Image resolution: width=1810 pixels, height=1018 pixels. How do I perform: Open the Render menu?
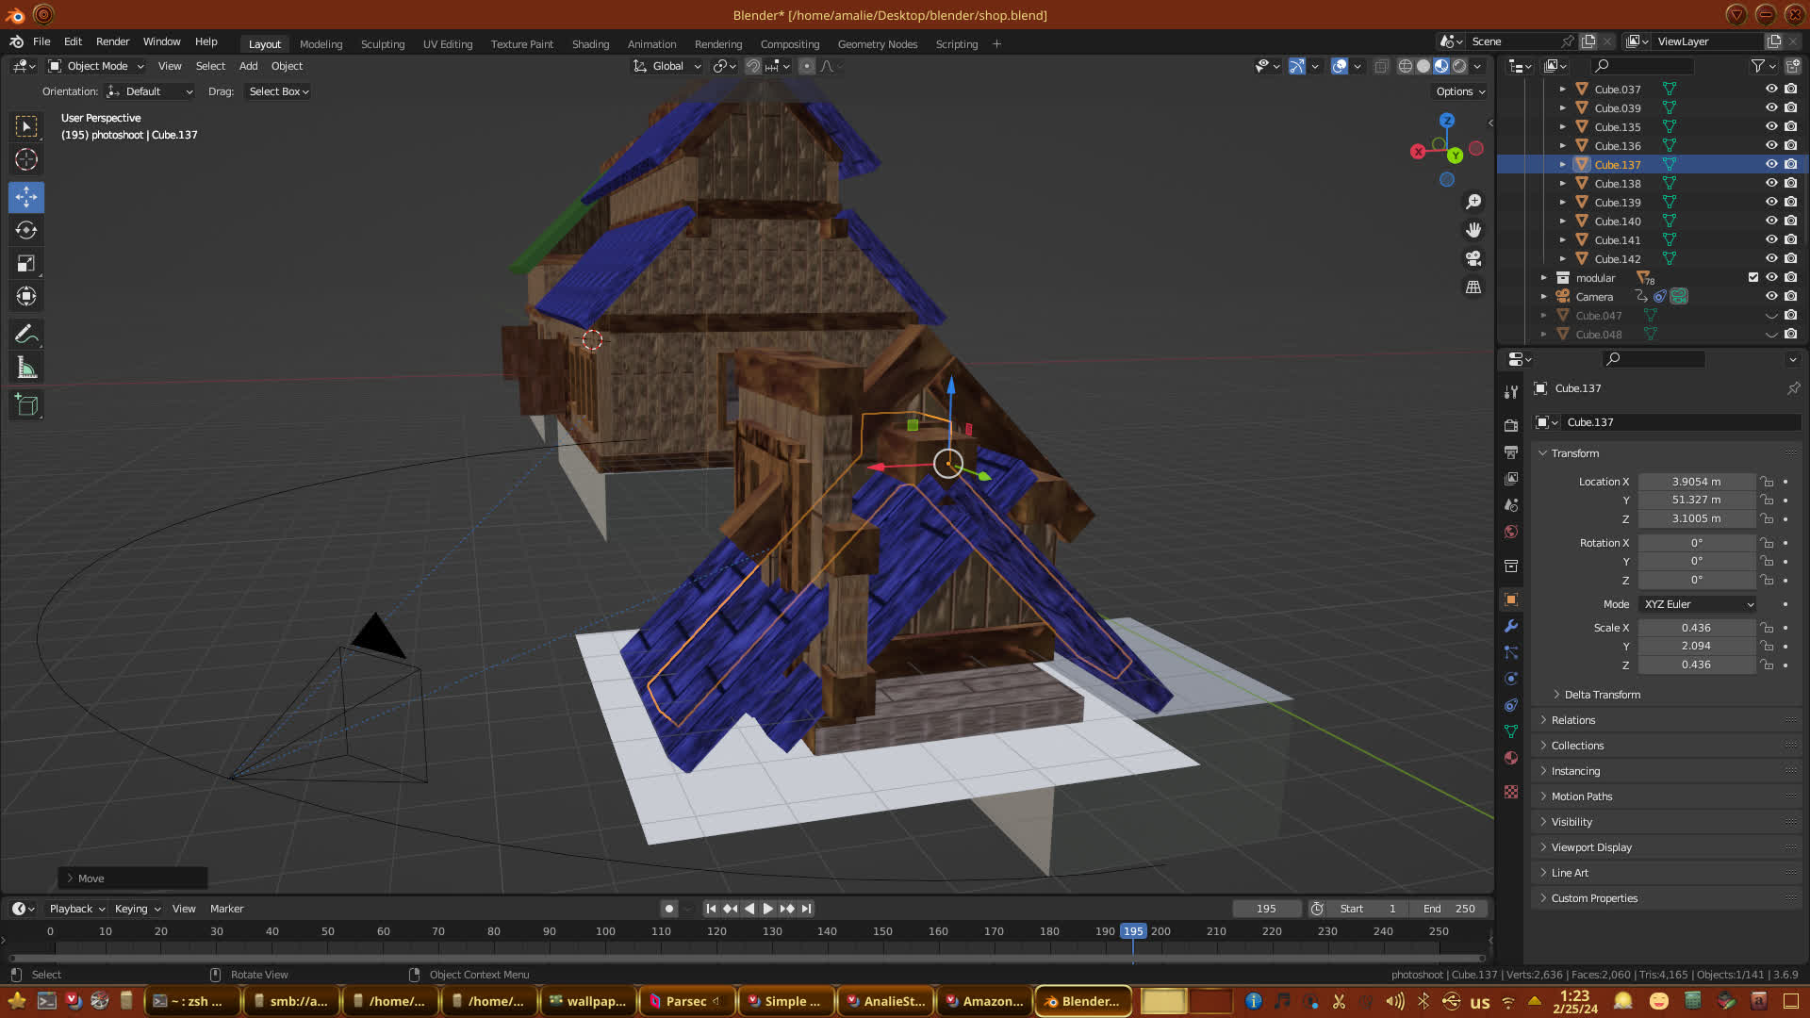pos(112,41)
